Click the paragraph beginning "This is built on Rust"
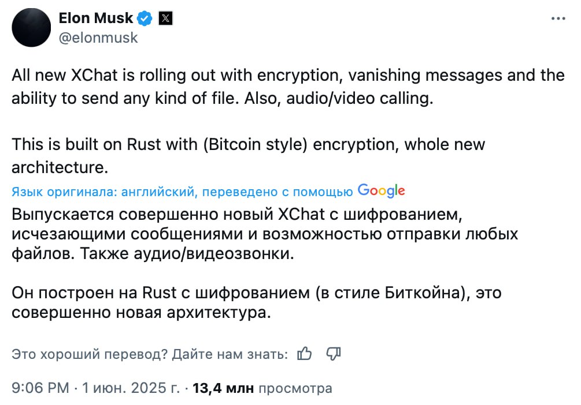581x405 pixels. coord(248,155)
